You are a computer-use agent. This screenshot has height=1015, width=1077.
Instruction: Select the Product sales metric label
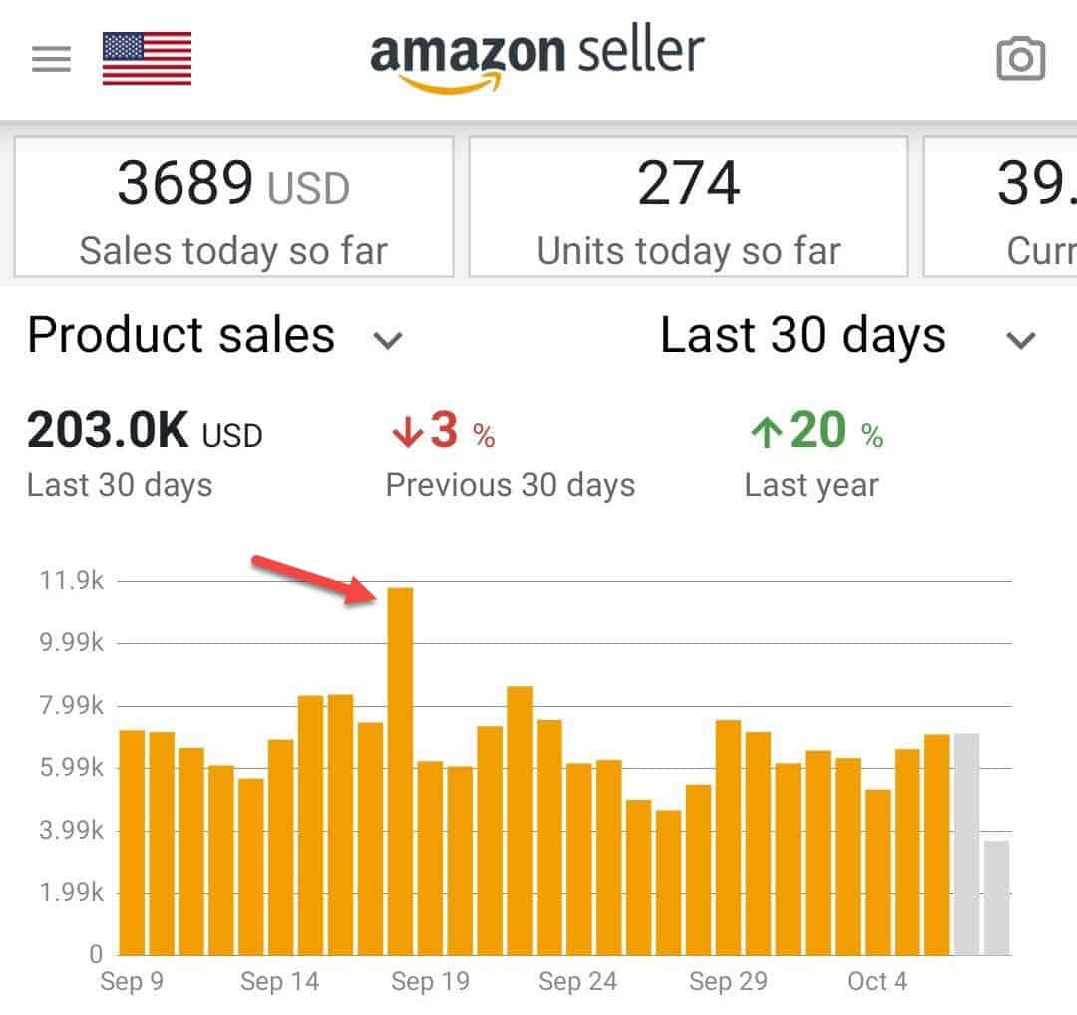click(180, 336)
